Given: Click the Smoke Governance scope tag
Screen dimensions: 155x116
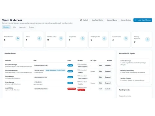Looking at the screenshot, I should [x=55, y=70].
